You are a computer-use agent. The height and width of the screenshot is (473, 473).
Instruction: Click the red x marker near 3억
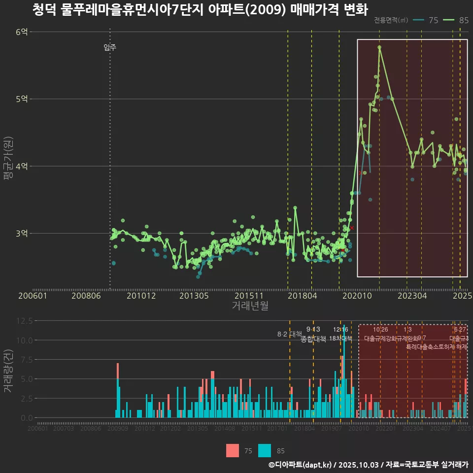(x=352, y=228)
